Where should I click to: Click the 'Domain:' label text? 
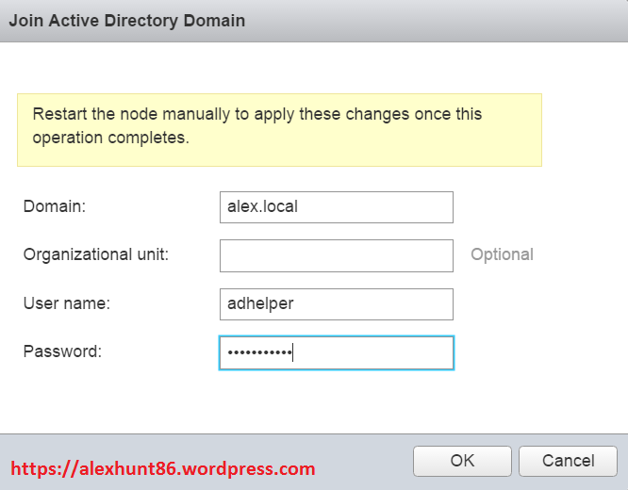[55, 206]
